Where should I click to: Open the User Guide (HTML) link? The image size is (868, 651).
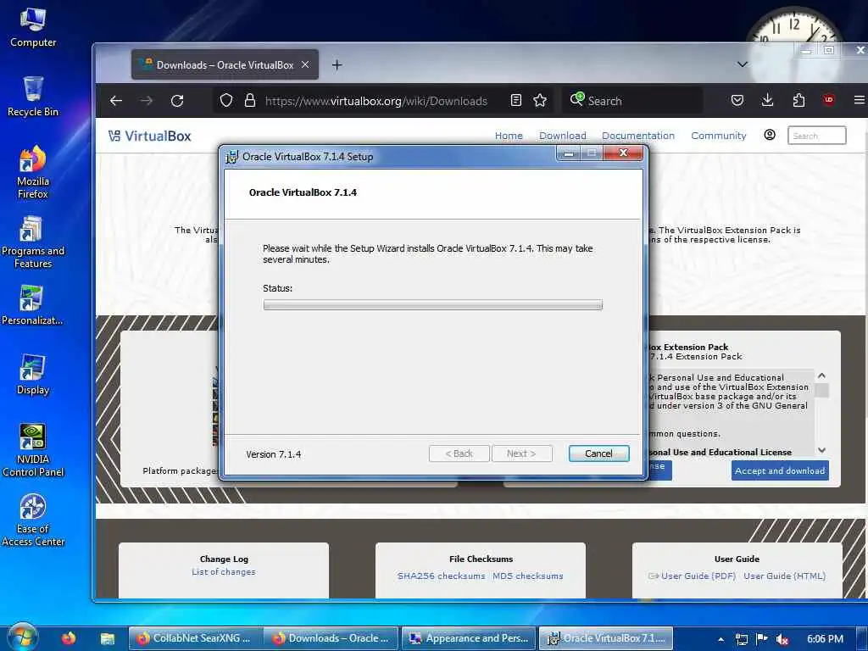(784, 576)
